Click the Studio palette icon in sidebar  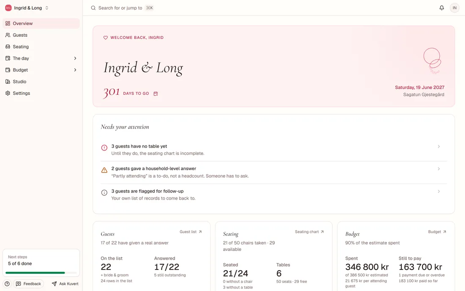coord(8,81)
